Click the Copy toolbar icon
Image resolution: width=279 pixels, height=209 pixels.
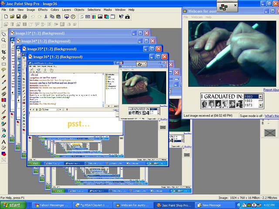[52, 17]
